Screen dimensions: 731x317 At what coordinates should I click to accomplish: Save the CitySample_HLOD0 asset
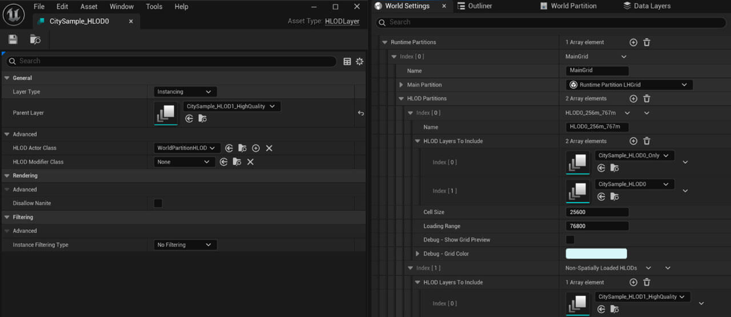(13, 39)
